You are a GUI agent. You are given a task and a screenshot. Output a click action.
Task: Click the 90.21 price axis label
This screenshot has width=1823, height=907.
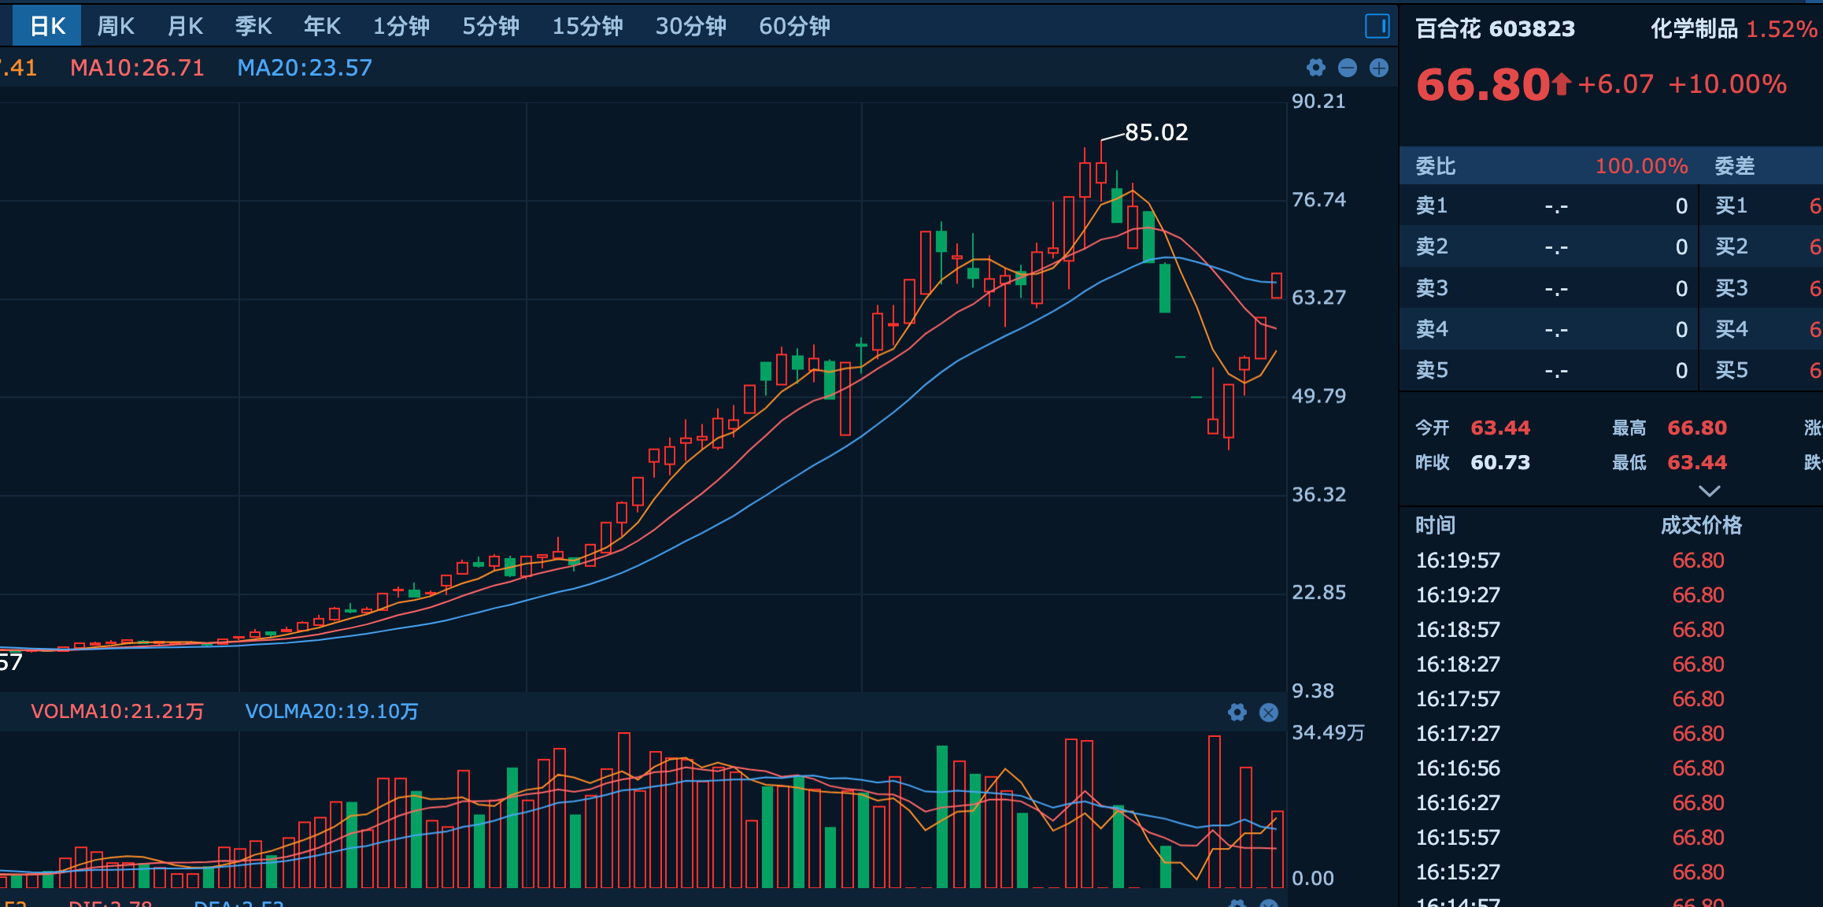(1318, 102)
